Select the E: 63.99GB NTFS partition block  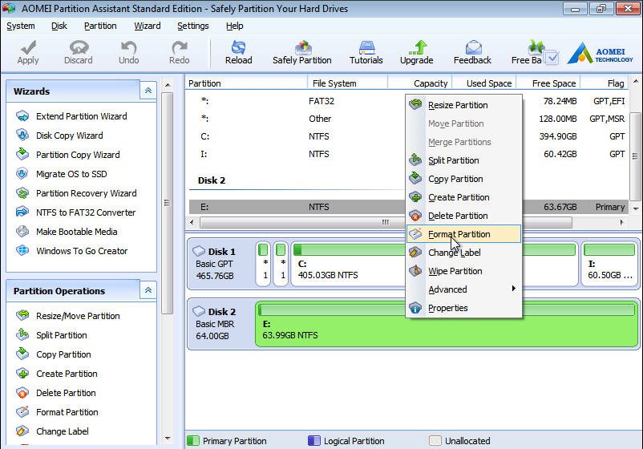coord(447,324)
